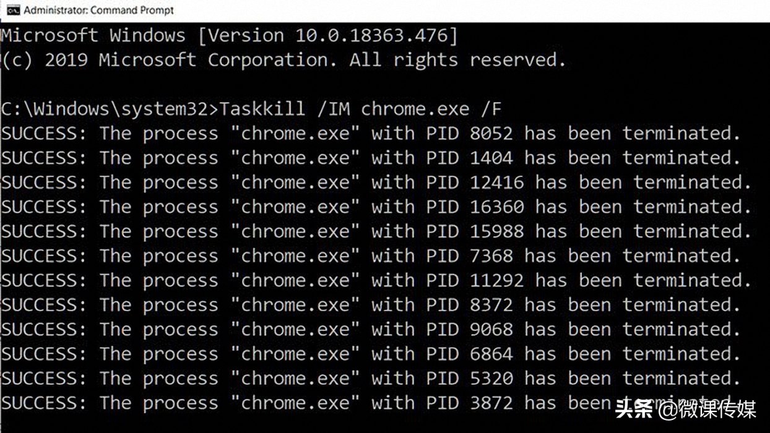This screenshot has width=770, height=433.
Task: Click the /F flag in the command
Action: pos(491,109)
